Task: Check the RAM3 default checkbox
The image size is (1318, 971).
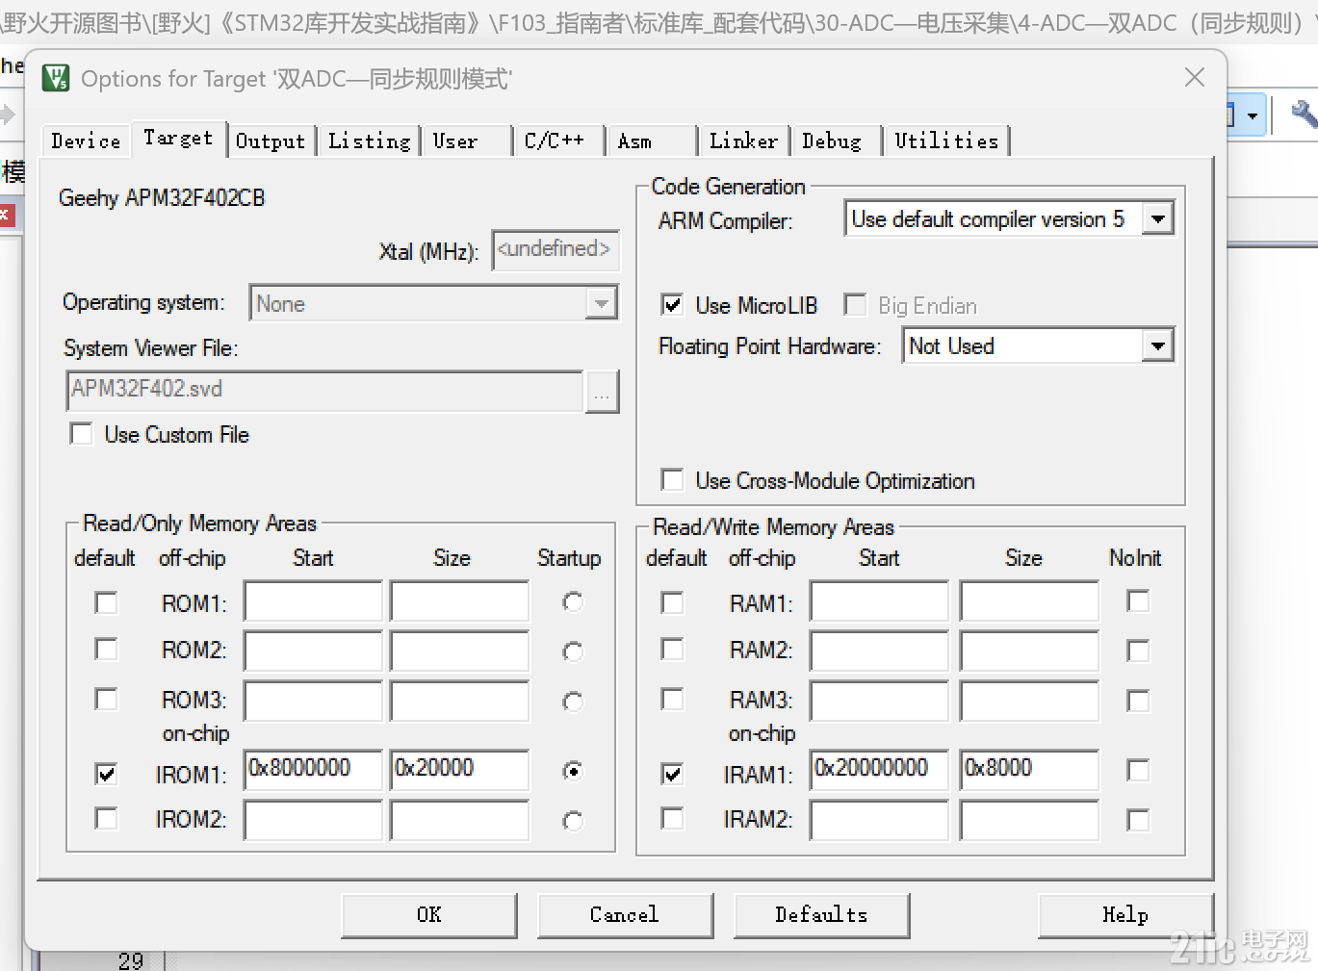Action: click(672, 699)
